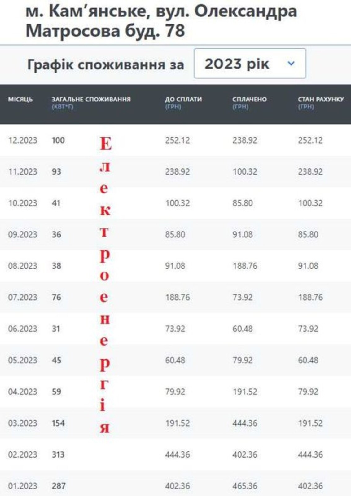Click the Місяць column header

[x=20, y=99]
